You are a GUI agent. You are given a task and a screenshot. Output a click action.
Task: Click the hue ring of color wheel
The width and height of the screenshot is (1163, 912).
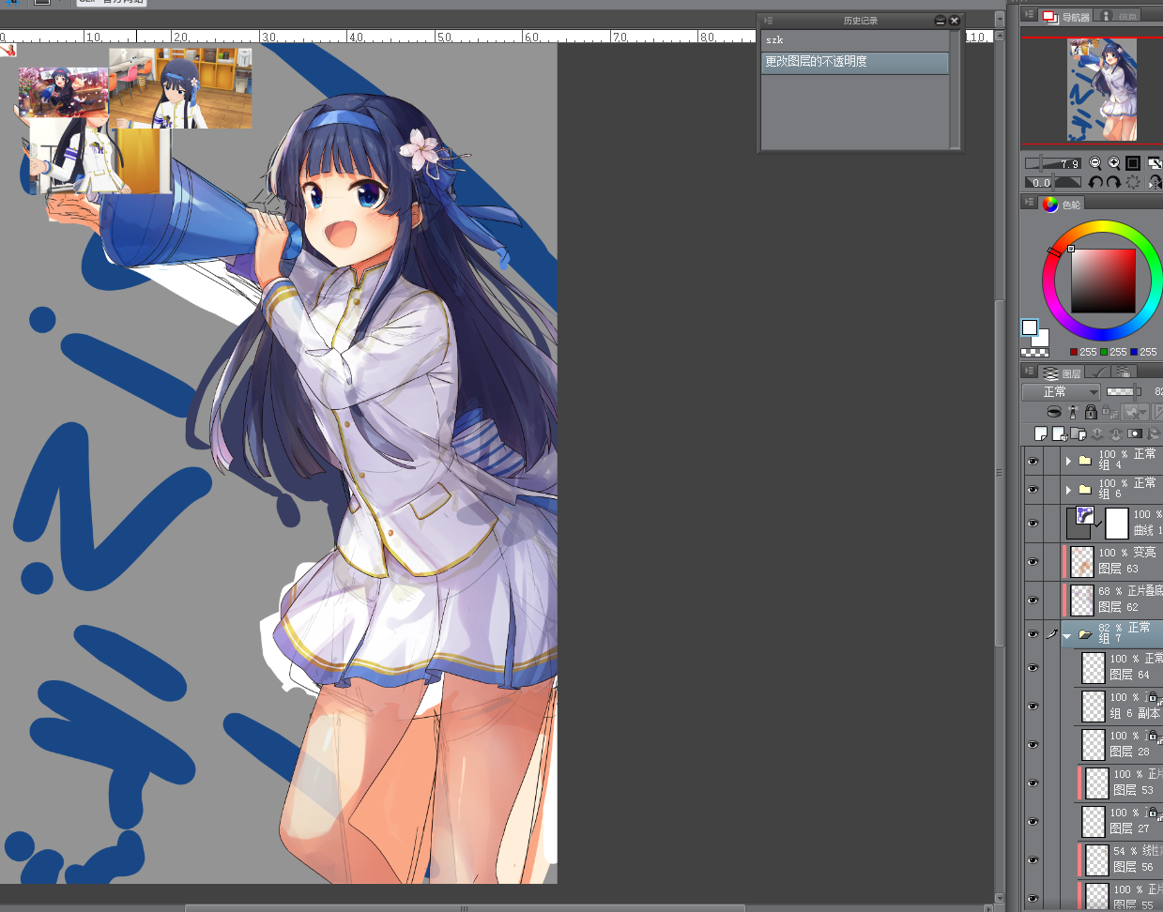click(x=1103, y=228)
